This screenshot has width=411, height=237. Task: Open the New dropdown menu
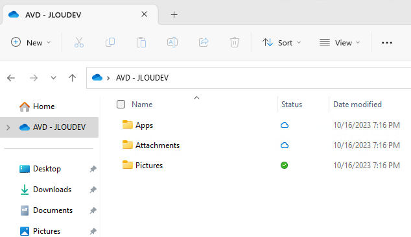click(x=30, y=42)
